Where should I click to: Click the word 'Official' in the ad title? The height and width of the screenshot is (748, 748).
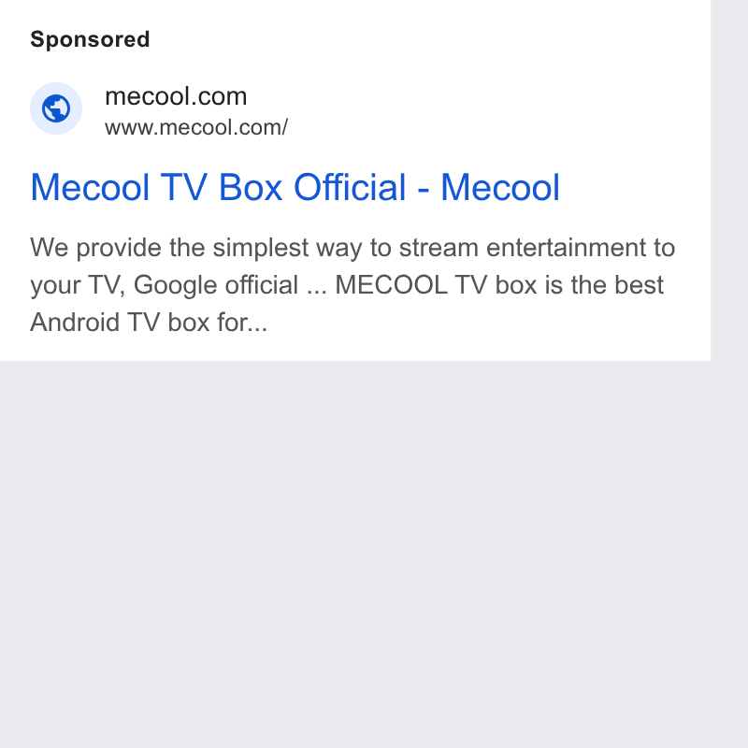tap(350, 188)
